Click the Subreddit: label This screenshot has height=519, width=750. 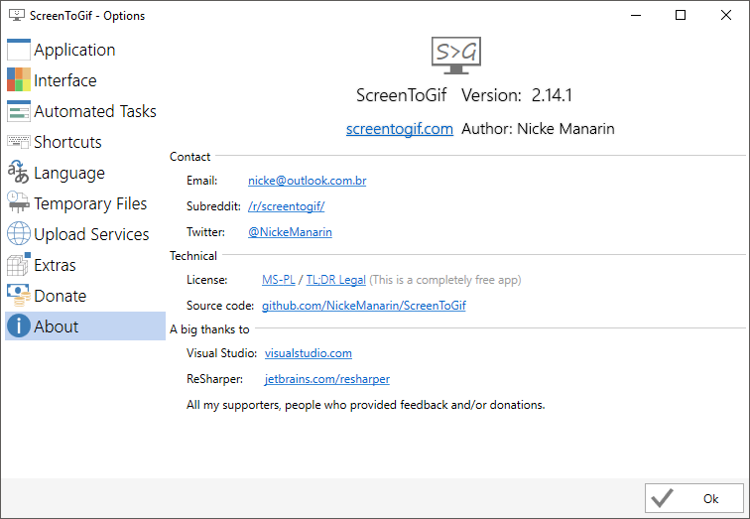pos(213,206)
